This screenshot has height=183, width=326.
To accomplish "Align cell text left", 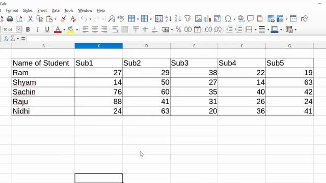I will (x=85, y=29).
